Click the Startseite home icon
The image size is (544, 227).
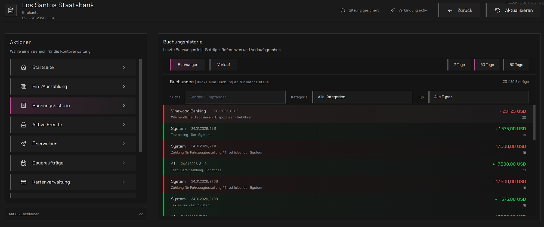click(24, 67)
